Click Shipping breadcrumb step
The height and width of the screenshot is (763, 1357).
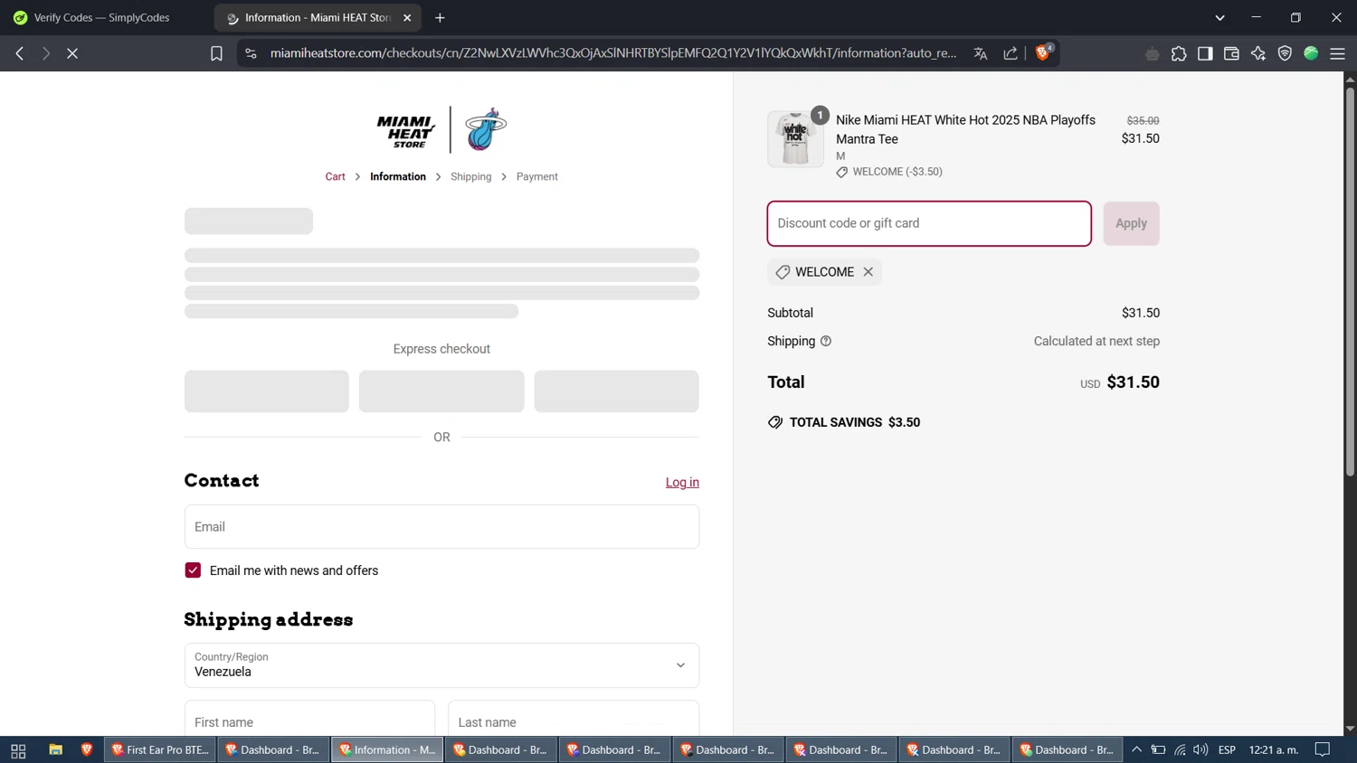point(471,176)
